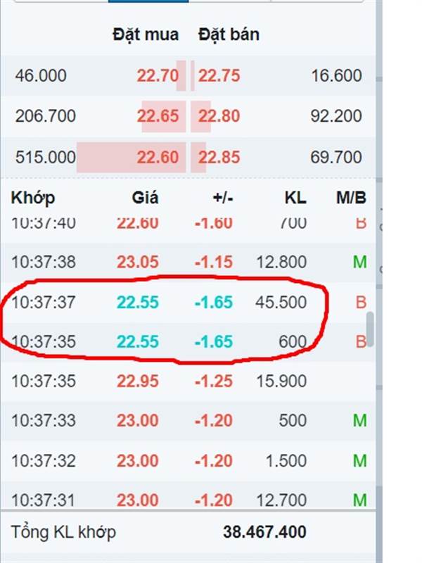Click the 22.70 best bid price
Image resolution: width=422 pixels, height=563 pixels.
click(x=158, y=76)
